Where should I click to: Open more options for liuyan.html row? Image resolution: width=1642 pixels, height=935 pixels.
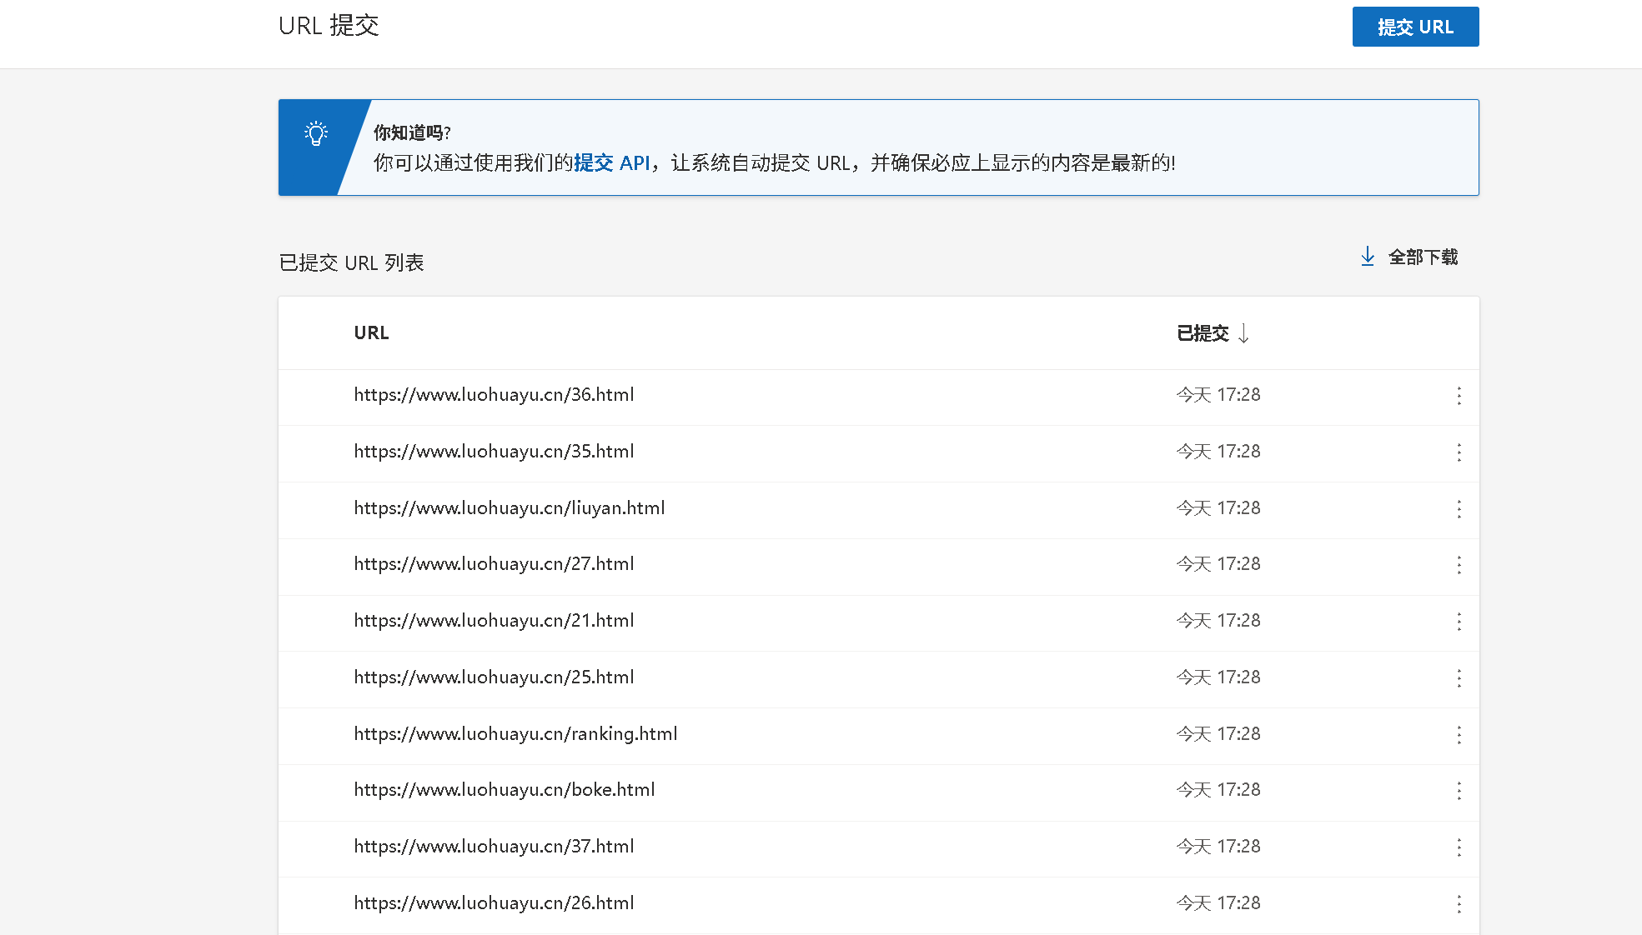pos(1459,509)
